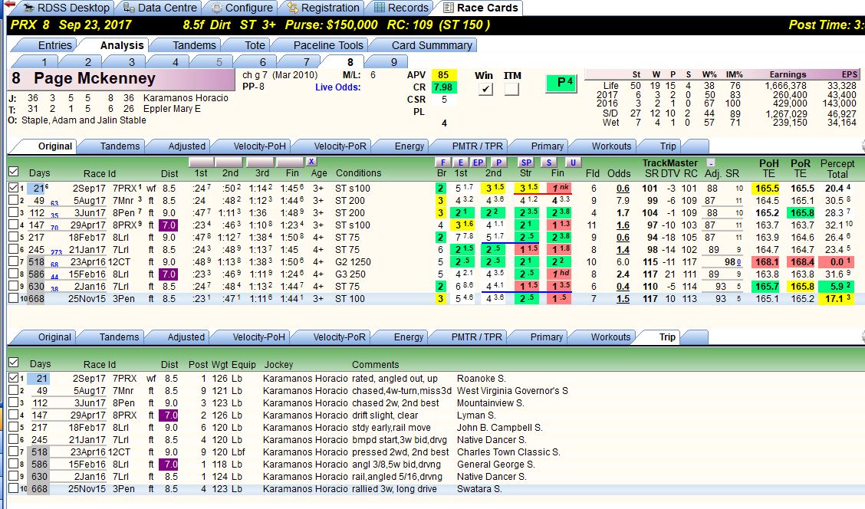This screenshot has width=865, height=509.
Task: Open Energy tab in upper panel
Action: click(409, 146)
